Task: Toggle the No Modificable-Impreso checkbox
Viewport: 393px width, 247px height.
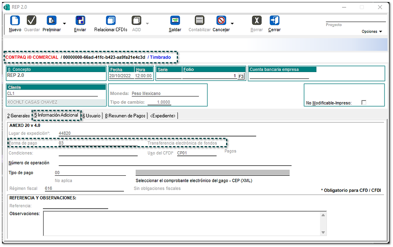Action: (x=364, y=102)
